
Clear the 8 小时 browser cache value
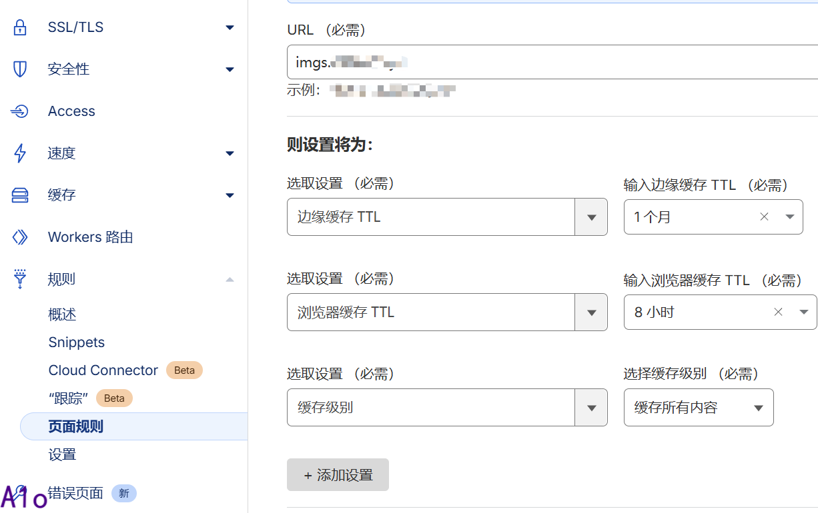pyautogui.click(x=778, y=312)
